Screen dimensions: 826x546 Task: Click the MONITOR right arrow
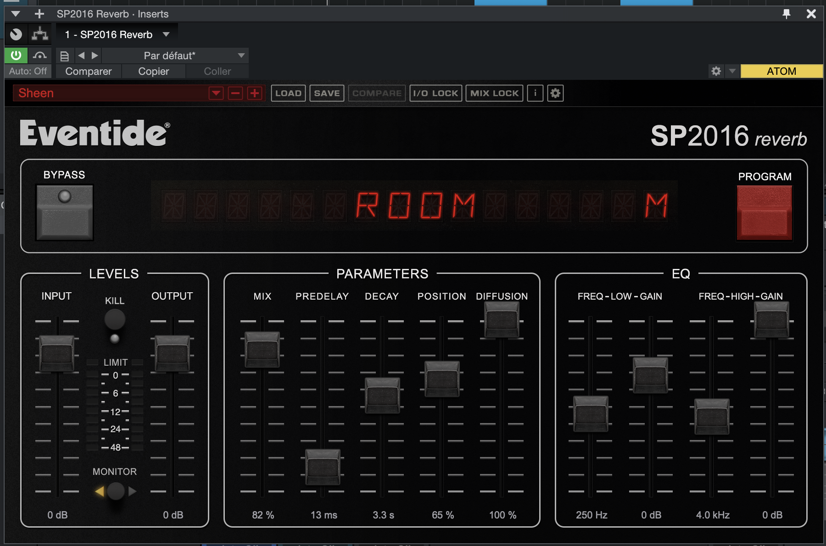132,491
